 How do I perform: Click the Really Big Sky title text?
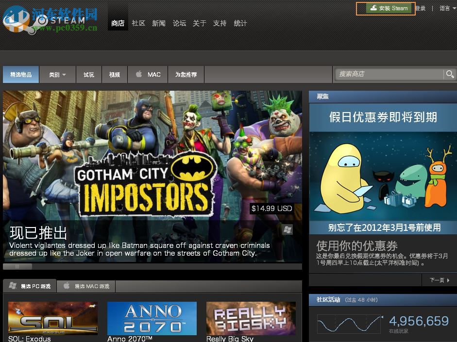click(230, 339)
